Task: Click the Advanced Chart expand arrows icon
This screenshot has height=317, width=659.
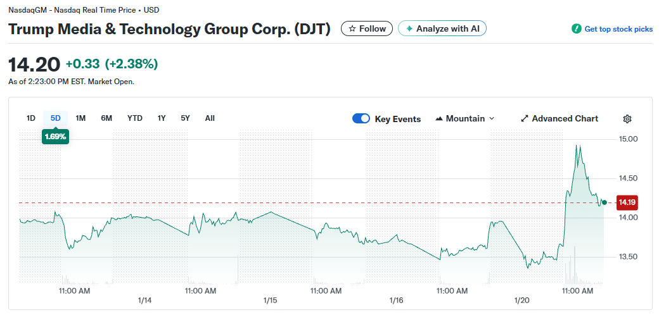Action: click(x=524, y=119)
